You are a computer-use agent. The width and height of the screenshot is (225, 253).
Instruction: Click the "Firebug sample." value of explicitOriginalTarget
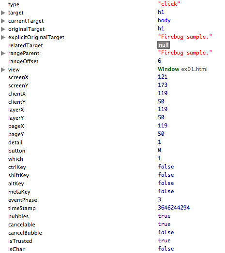click(185, 37)
